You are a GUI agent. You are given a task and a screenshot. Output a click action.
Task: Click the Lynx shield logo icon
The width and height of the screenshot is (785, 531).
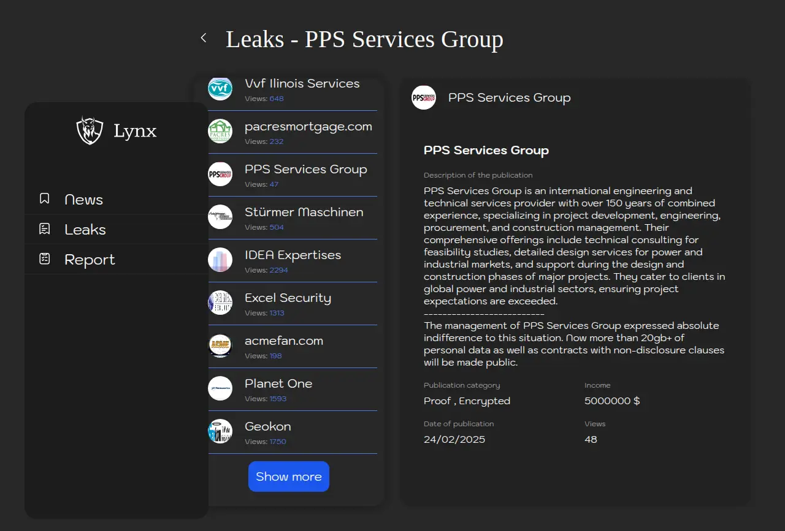pos(90,130)
